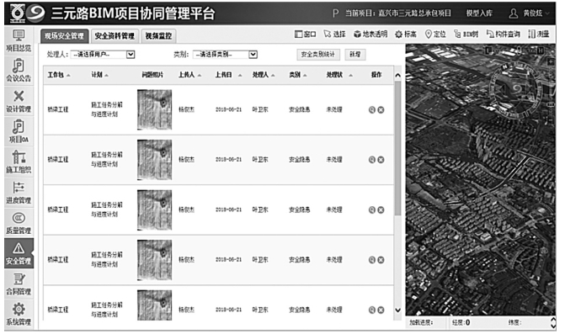
Task: Open 进度管理 sidebar icon
Action: pos(19,193)
